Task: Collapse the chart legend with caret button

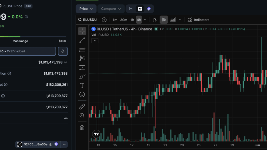Action: pos(95,41)
